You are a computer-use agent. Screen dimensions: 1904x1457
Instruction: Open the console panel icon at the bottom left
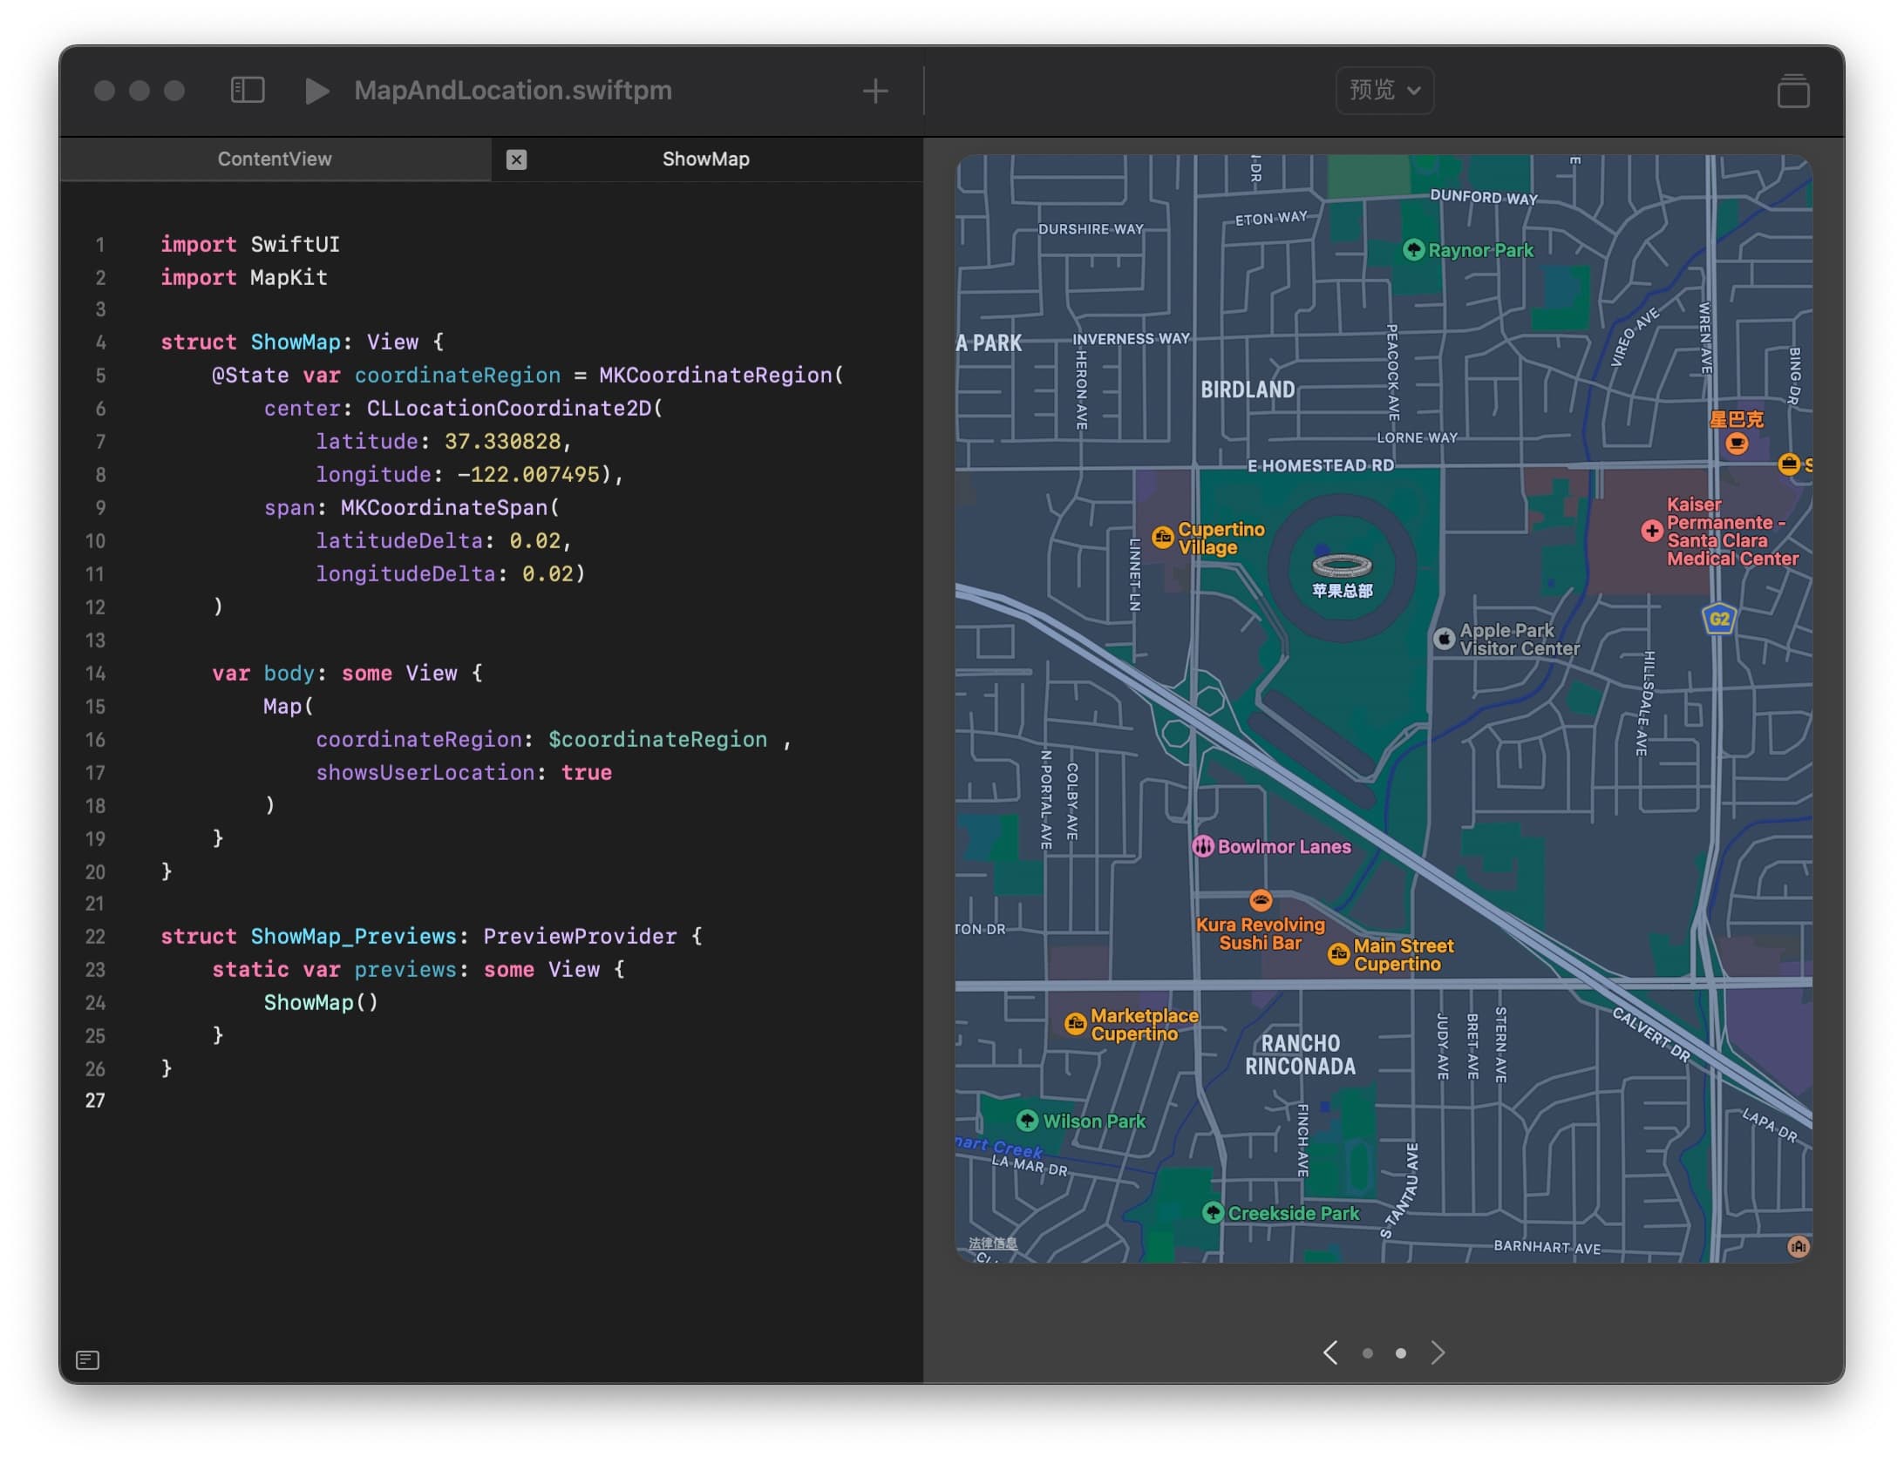click(88, 1359)
